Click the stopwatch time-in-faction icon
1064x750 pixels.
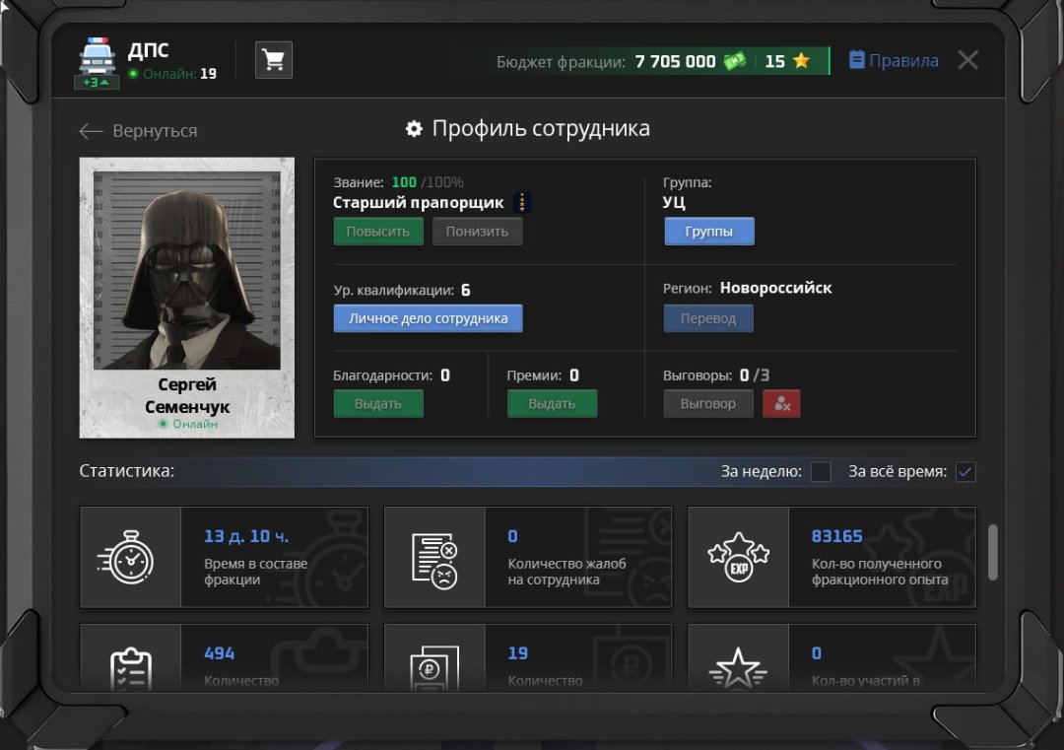point(130,557)
